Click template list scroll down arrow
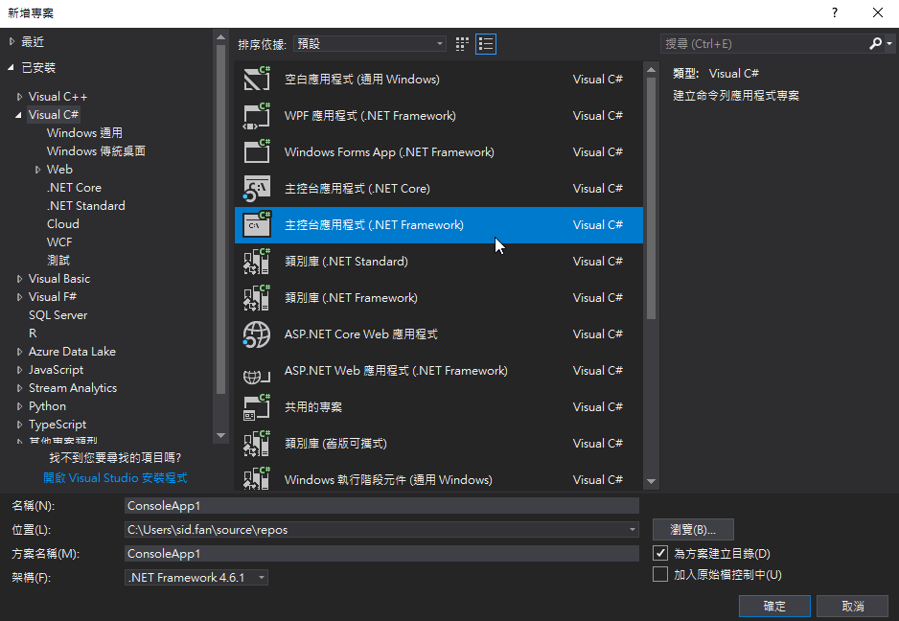 pos(651,482)
